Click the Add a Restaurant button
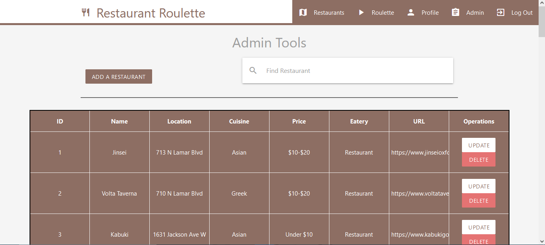Screen dimensions: 545x245 119,76
